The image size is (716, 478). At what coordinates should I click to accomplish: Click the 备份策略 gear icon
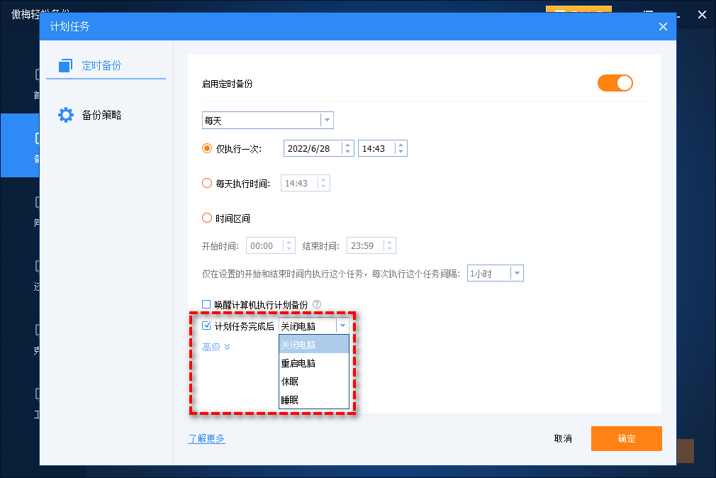66,115
